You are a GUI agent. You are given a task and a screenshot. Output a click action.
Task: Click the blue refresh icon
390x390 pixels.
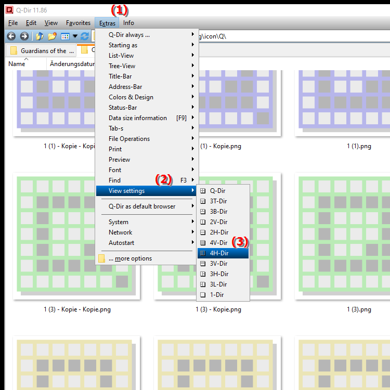click(85, 36)
